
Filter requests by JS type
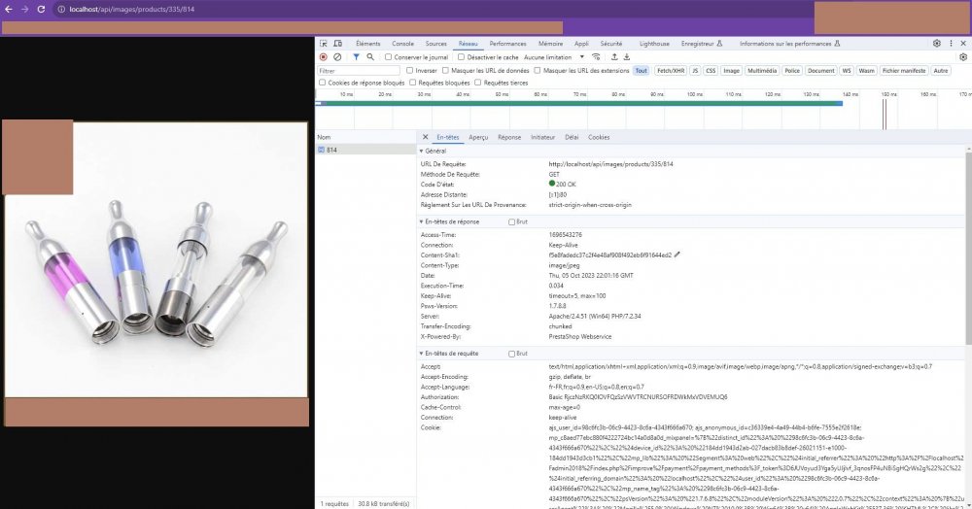tap(695, 71)
